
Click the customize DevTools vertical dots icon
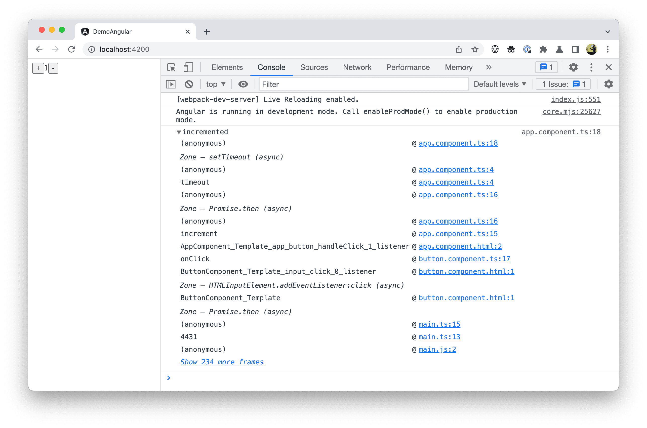point(591,67)
